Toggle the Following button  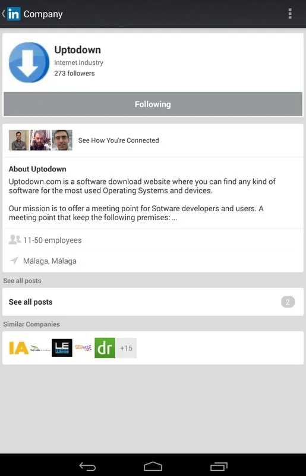(x=153, y=104)
